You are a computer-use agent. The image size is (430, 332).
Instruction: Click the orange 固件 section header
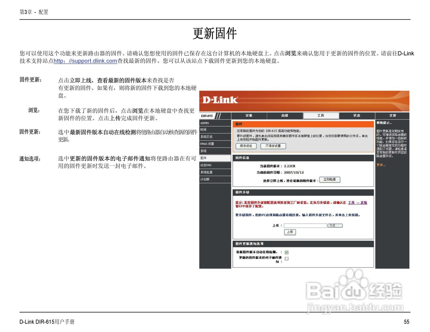303,124
